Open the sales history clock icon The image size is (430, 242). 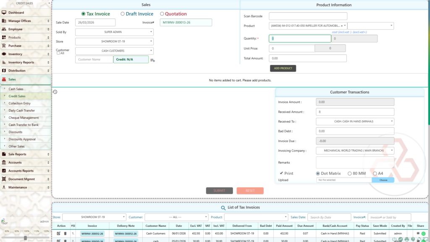55,92
